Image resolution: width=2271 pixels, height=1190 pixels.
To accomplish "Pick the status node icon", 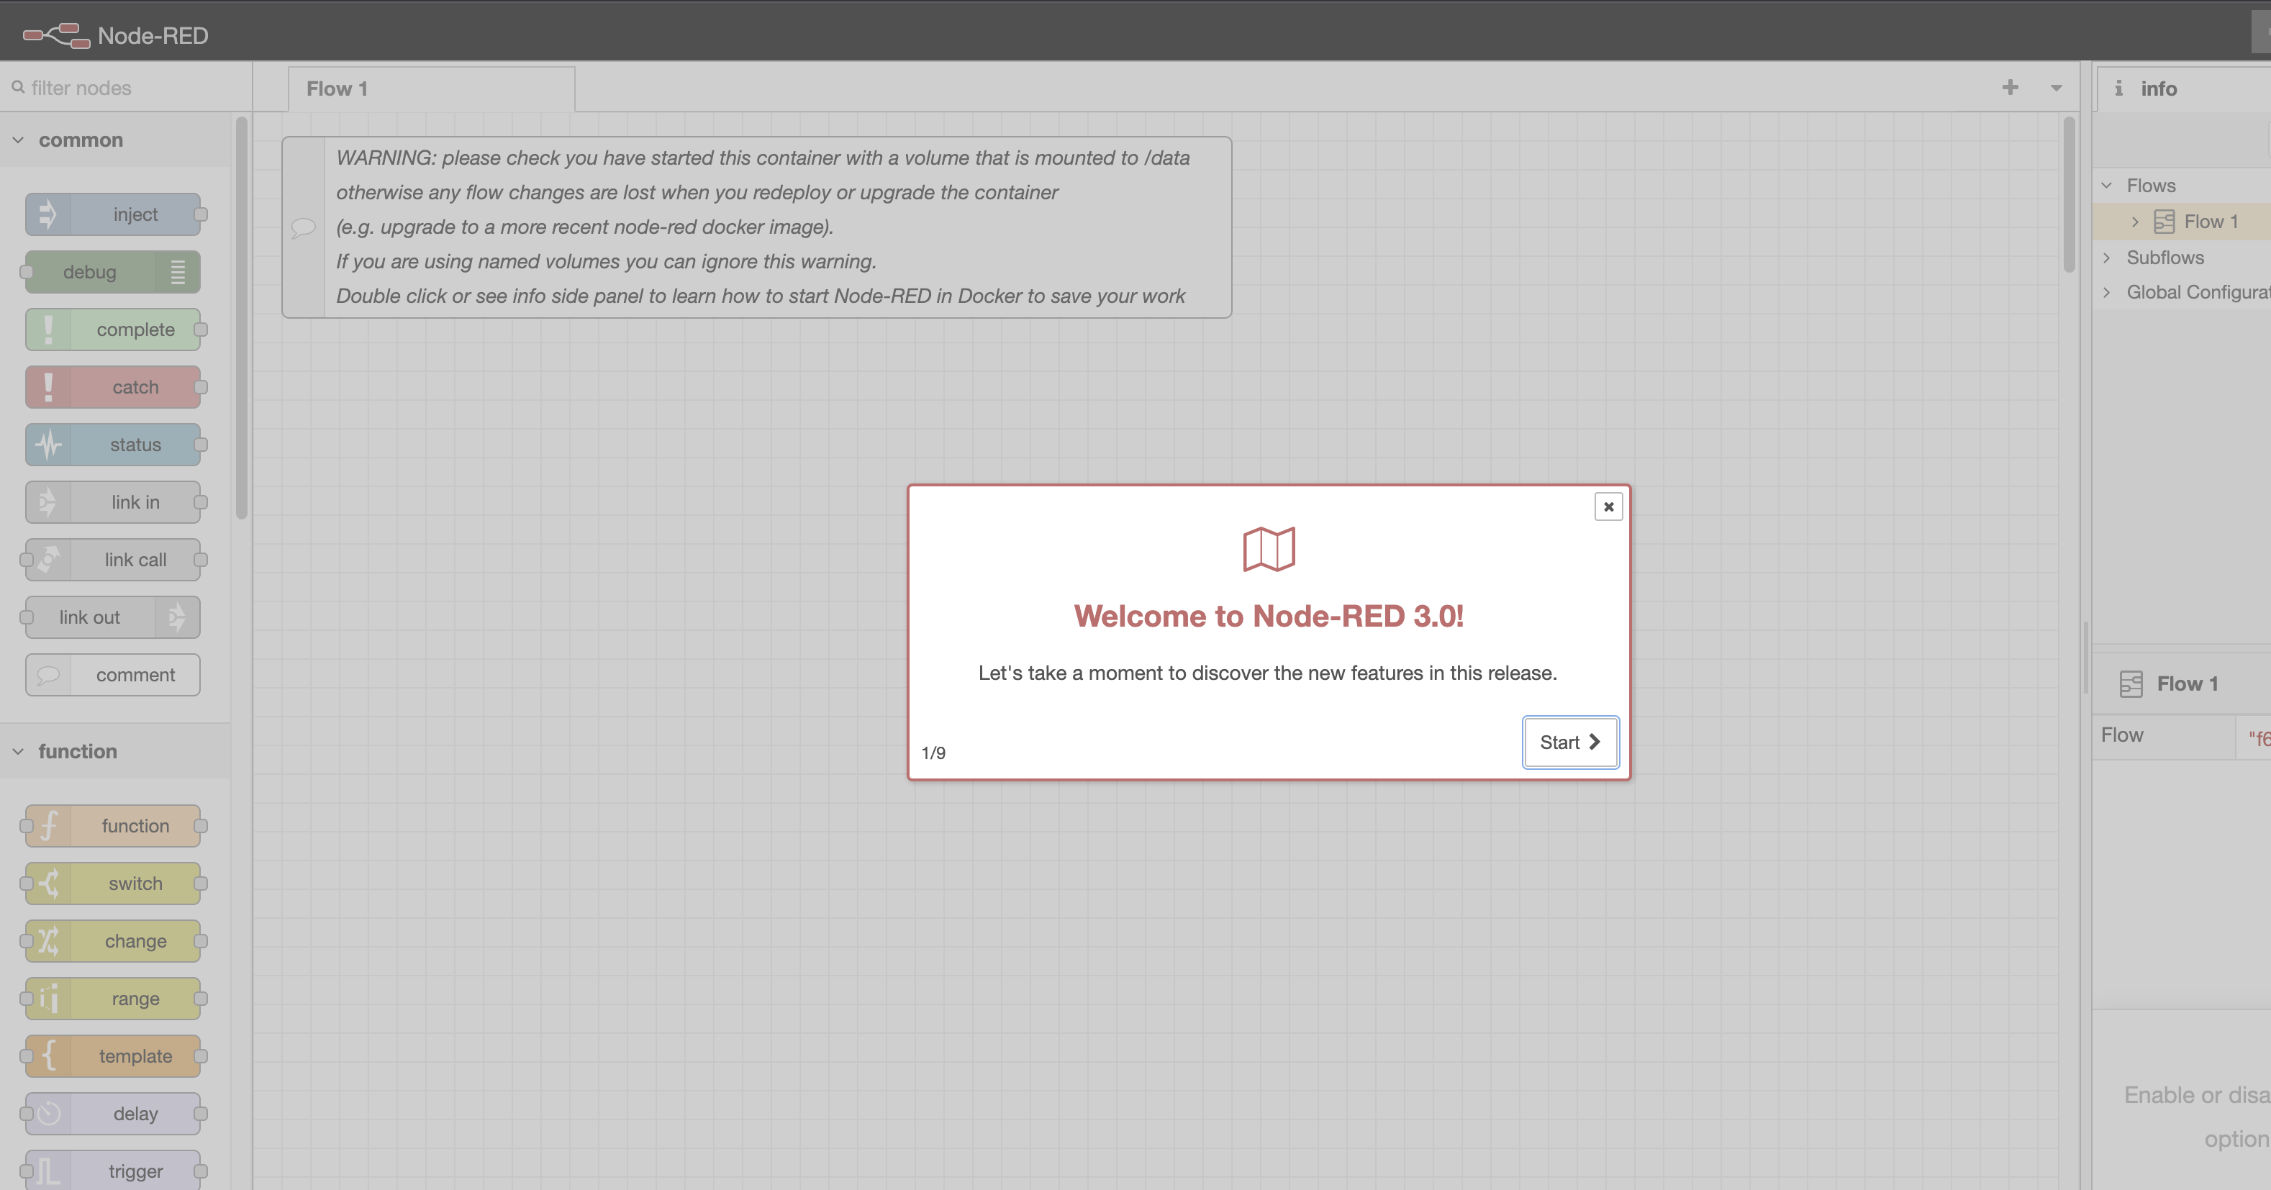I will click(x=47, y=445).
